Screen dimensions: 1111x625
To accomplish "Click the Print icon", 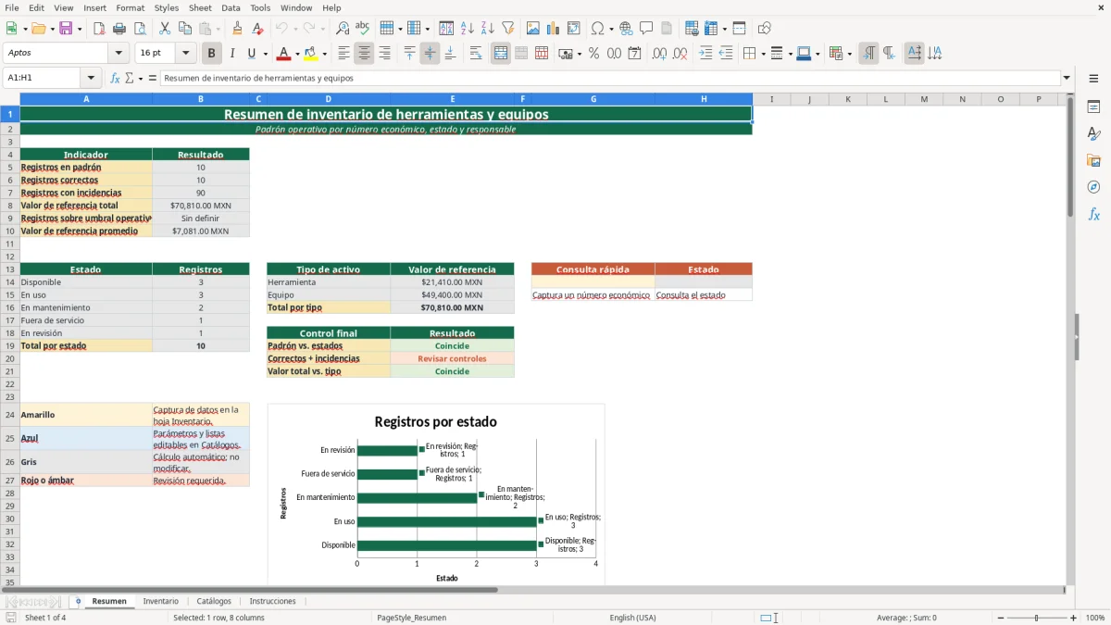I will point(119,29).
